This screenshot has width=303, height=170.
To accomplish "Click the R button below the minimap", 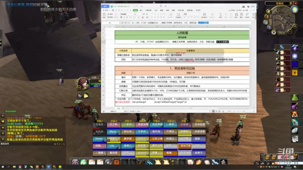I will pyautogui.click(x=274, y=33).
